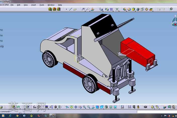177x118 pixels.
Task: Activate Fly mode icon
Action: tap(67, 107)
